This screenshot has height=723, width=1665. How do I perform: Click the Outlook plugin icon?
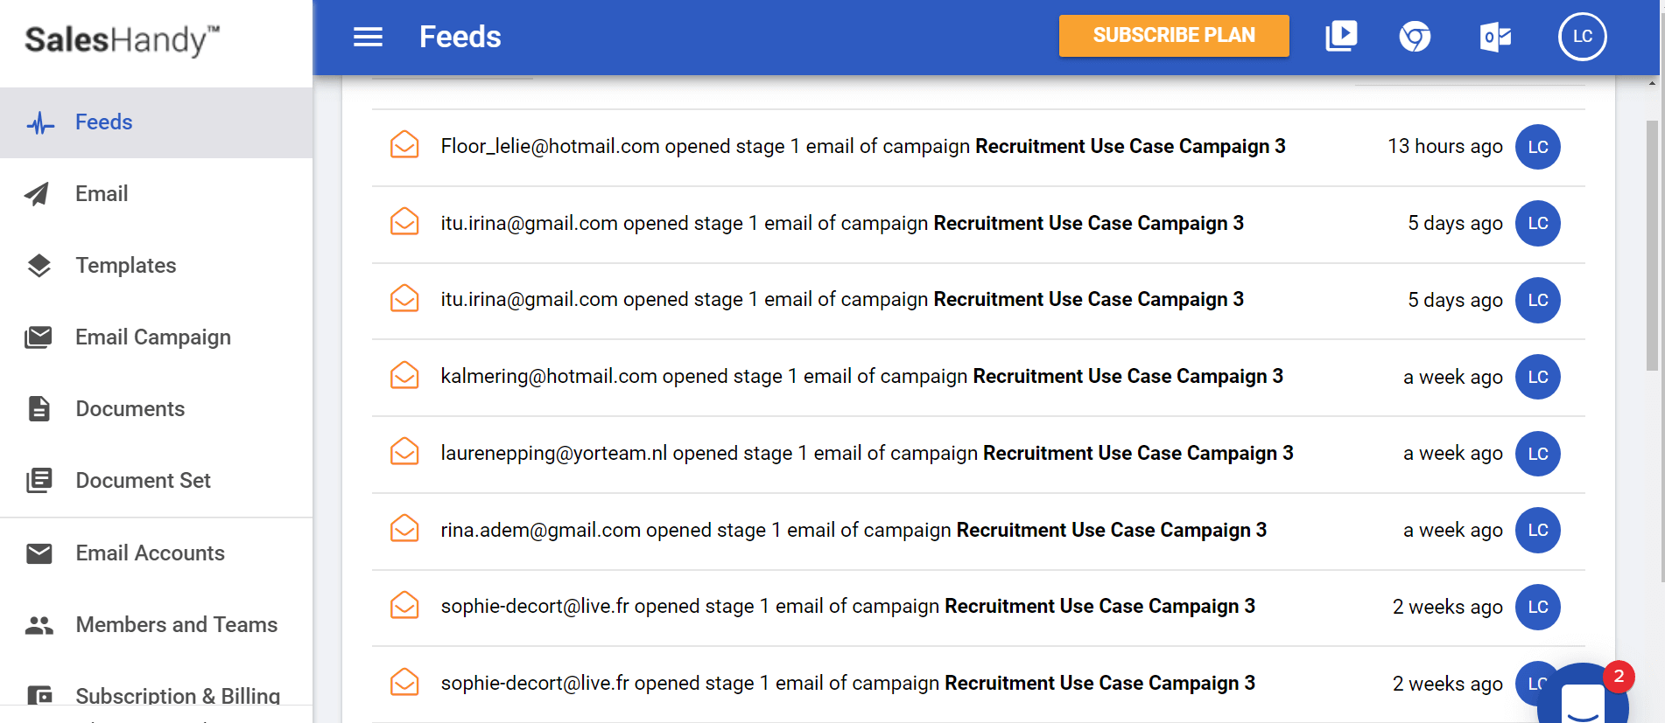coord(1495,37)
